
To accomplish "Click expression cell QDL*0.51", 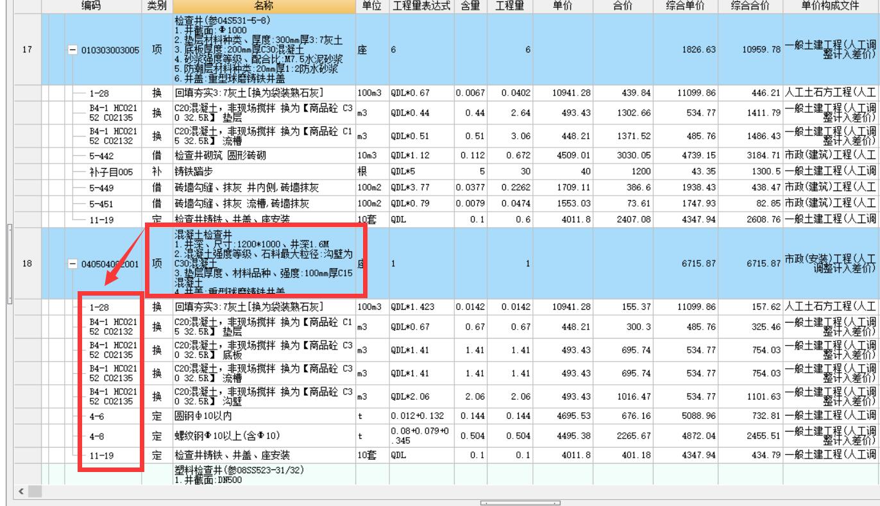I will pos(420,135).
